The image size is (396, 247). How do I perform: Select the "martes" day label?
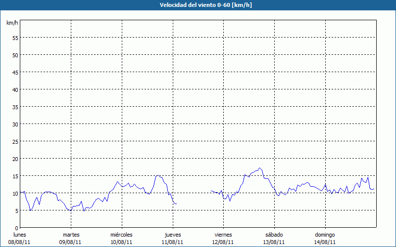point(71,235)
